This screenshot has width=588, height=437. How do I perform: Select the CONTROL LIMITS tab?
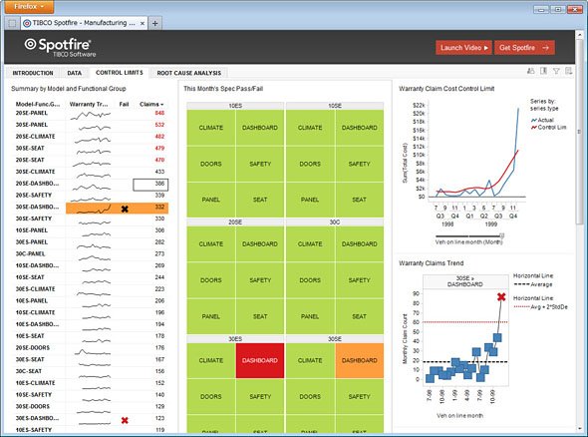point(120,73)
